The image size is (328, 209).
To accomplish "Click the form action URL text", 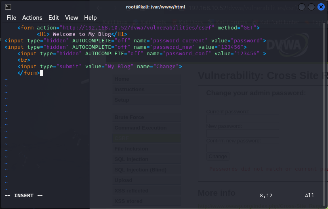I will (137, 28).
